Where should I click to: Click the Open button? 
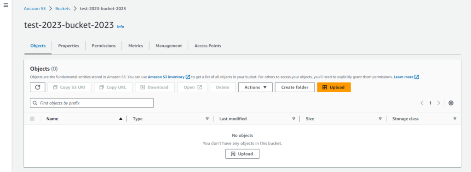click(192, 87)
